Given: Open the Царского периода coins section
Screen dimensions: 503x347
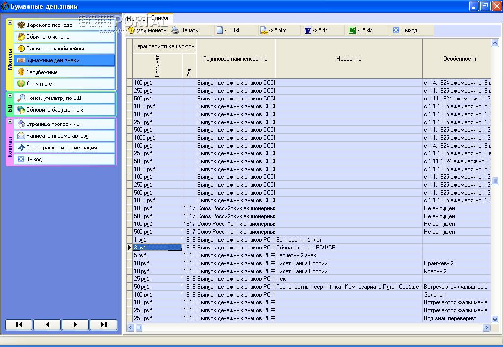Looking at the screenshot, I should (64, 25).
